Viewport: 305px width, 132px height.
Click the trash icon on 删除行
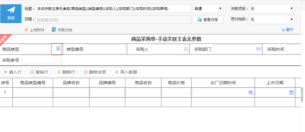pos(59,72)
